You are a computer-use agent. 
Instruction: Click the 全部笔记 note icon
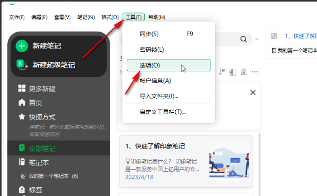click(x=22, y=148)
